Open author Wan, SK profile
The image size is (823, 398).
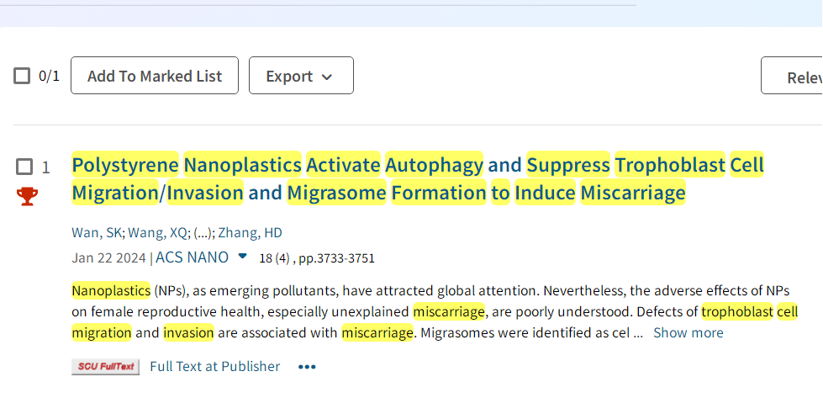(x=98, y=232)
